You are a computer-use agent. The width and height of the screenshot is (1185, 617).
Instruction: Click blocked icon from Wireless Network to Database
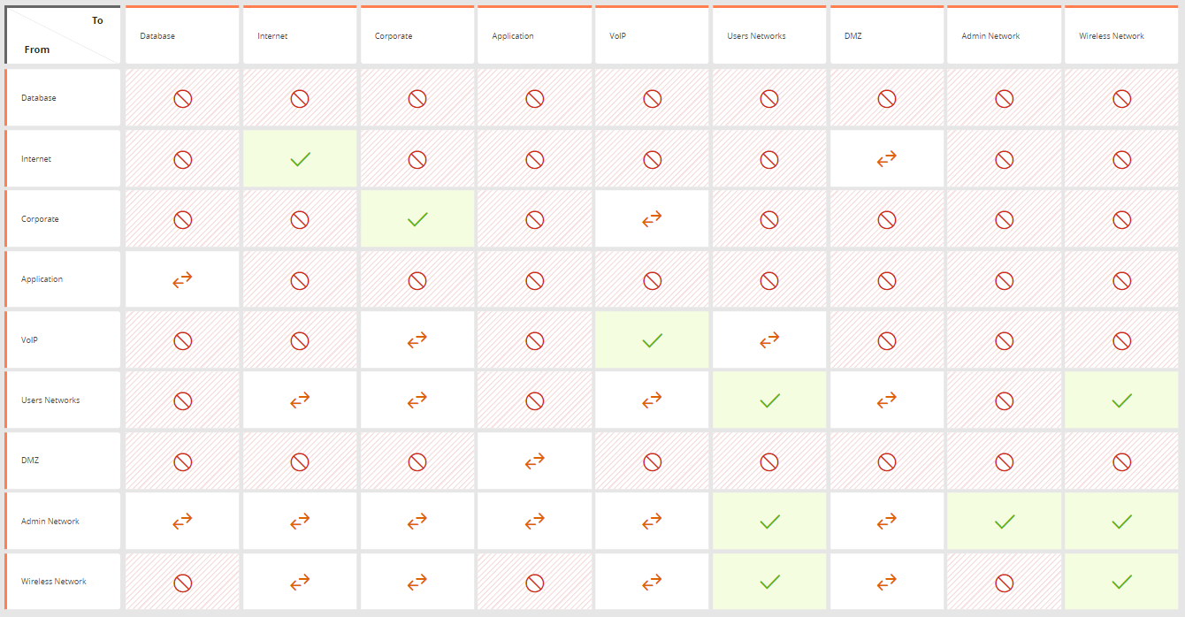(182, 582)
